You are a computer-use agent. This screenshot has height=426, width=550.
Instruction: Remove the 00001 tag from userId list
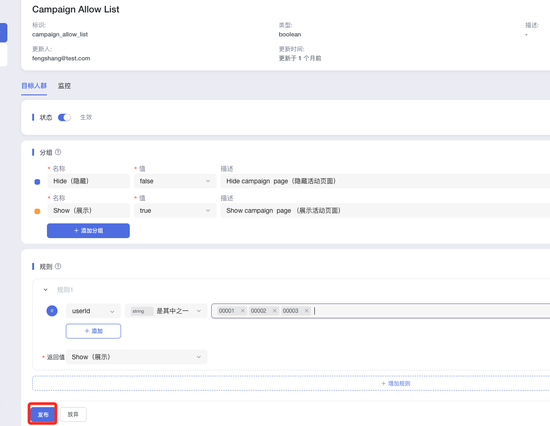[x=243, y=311]
